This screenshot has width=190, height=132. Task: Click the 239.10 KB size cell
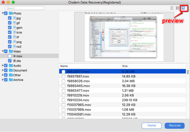click(x=130, y=100)
